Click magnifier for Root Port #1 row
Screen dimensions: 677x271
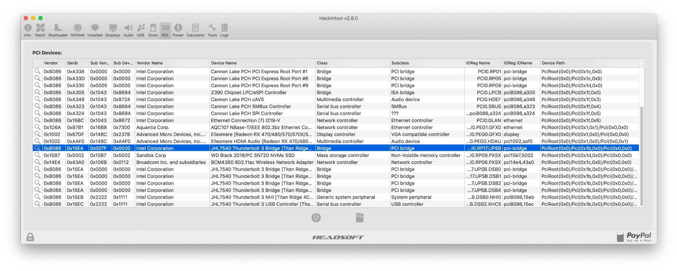click(x=37, y=71)
